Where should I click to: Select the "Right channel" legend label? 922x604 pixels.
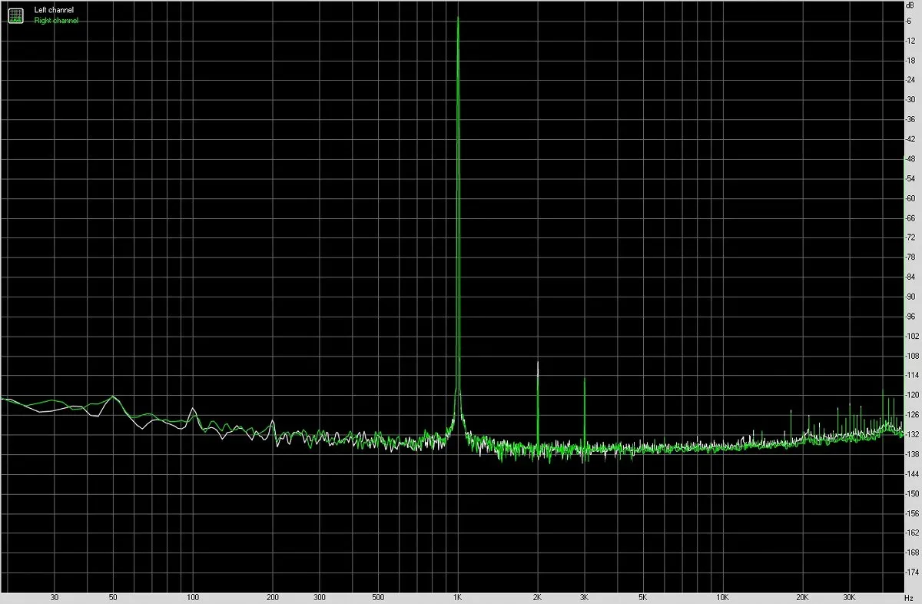[x=56, y=21]
